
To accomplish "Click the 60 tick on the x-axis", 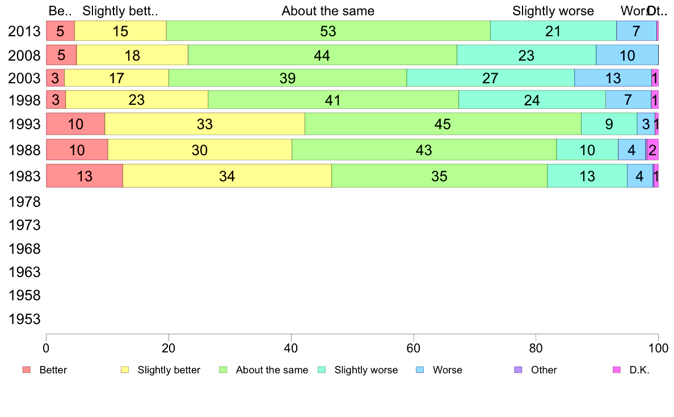I will pyautogui.click(x=414, y=348).
